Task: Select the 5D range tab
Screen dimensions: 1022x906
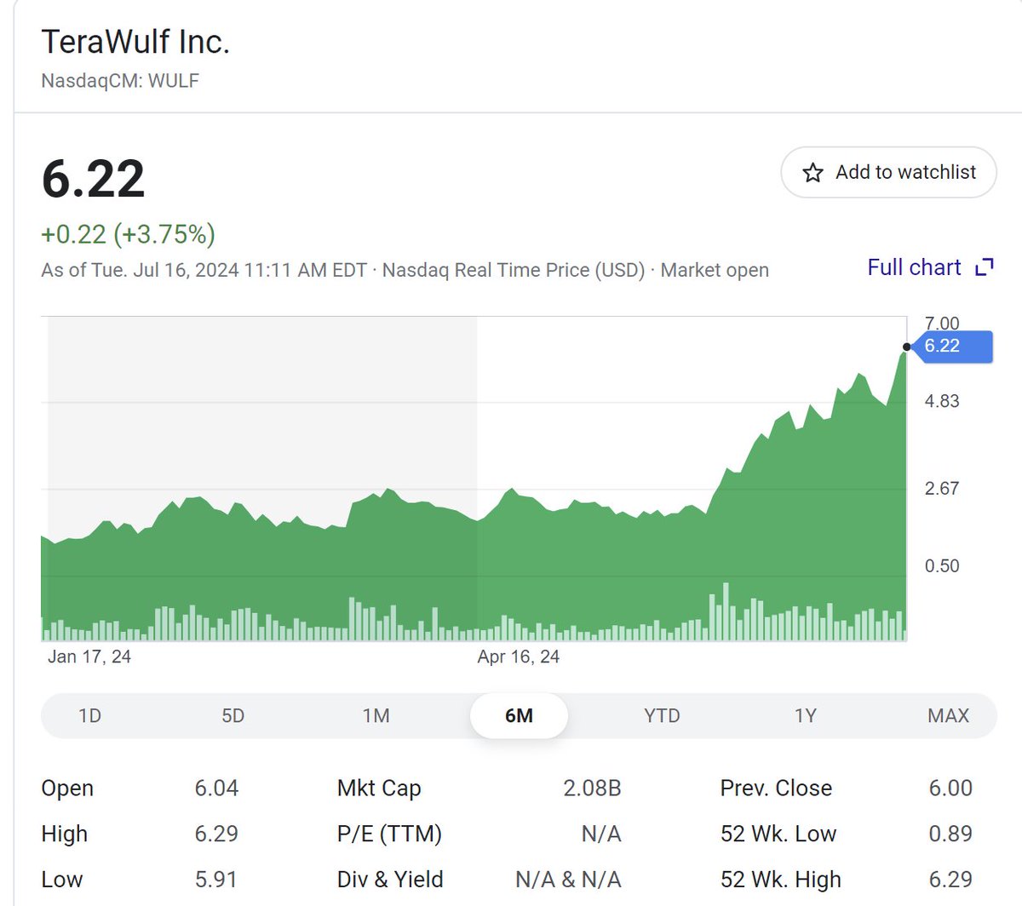Action: [233, 715]
